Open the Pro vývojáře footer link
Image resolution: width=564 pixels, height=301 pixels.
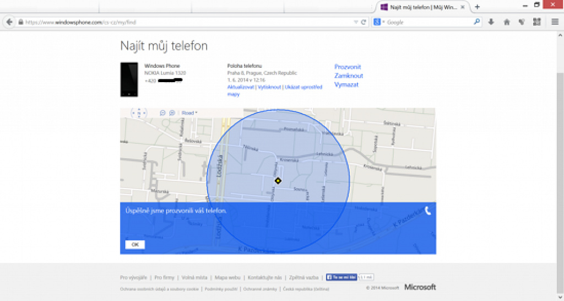coord(133,278)
